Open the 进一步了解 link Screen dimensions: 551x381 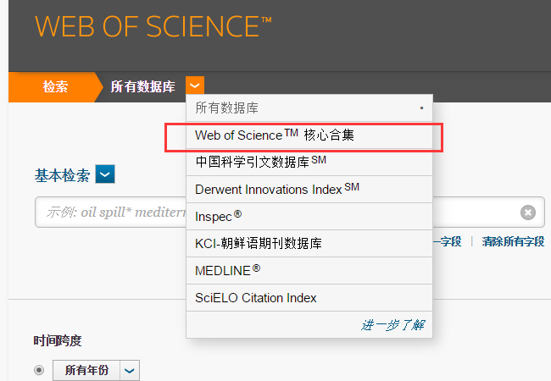(392, 324)
